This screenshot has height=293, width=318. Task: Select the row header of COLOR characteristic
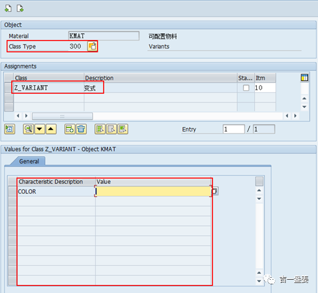coord(13,191)
